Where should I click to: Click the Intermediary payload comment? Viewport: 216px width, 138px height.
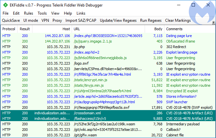pyautogui.click(x=183, y=124)
